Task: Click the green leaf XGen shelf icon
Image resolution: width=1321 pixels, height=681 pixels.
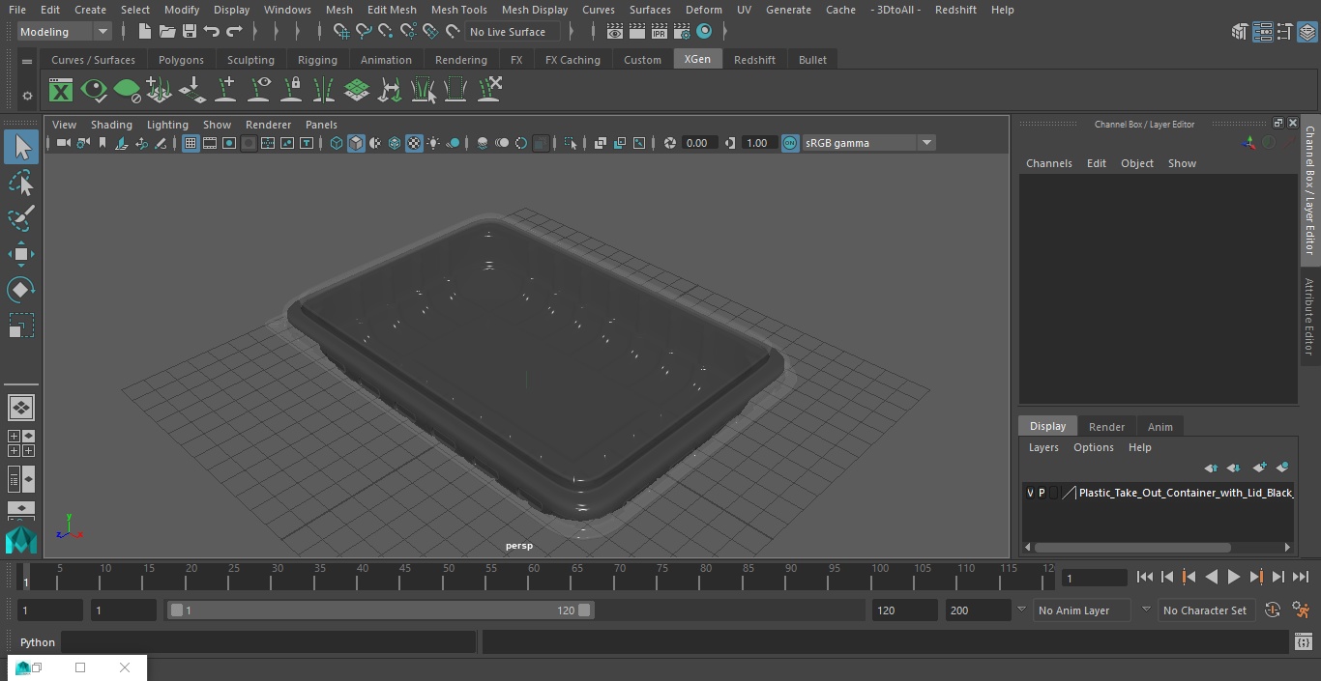Action: pyautogui.click(x=127, y=91)
